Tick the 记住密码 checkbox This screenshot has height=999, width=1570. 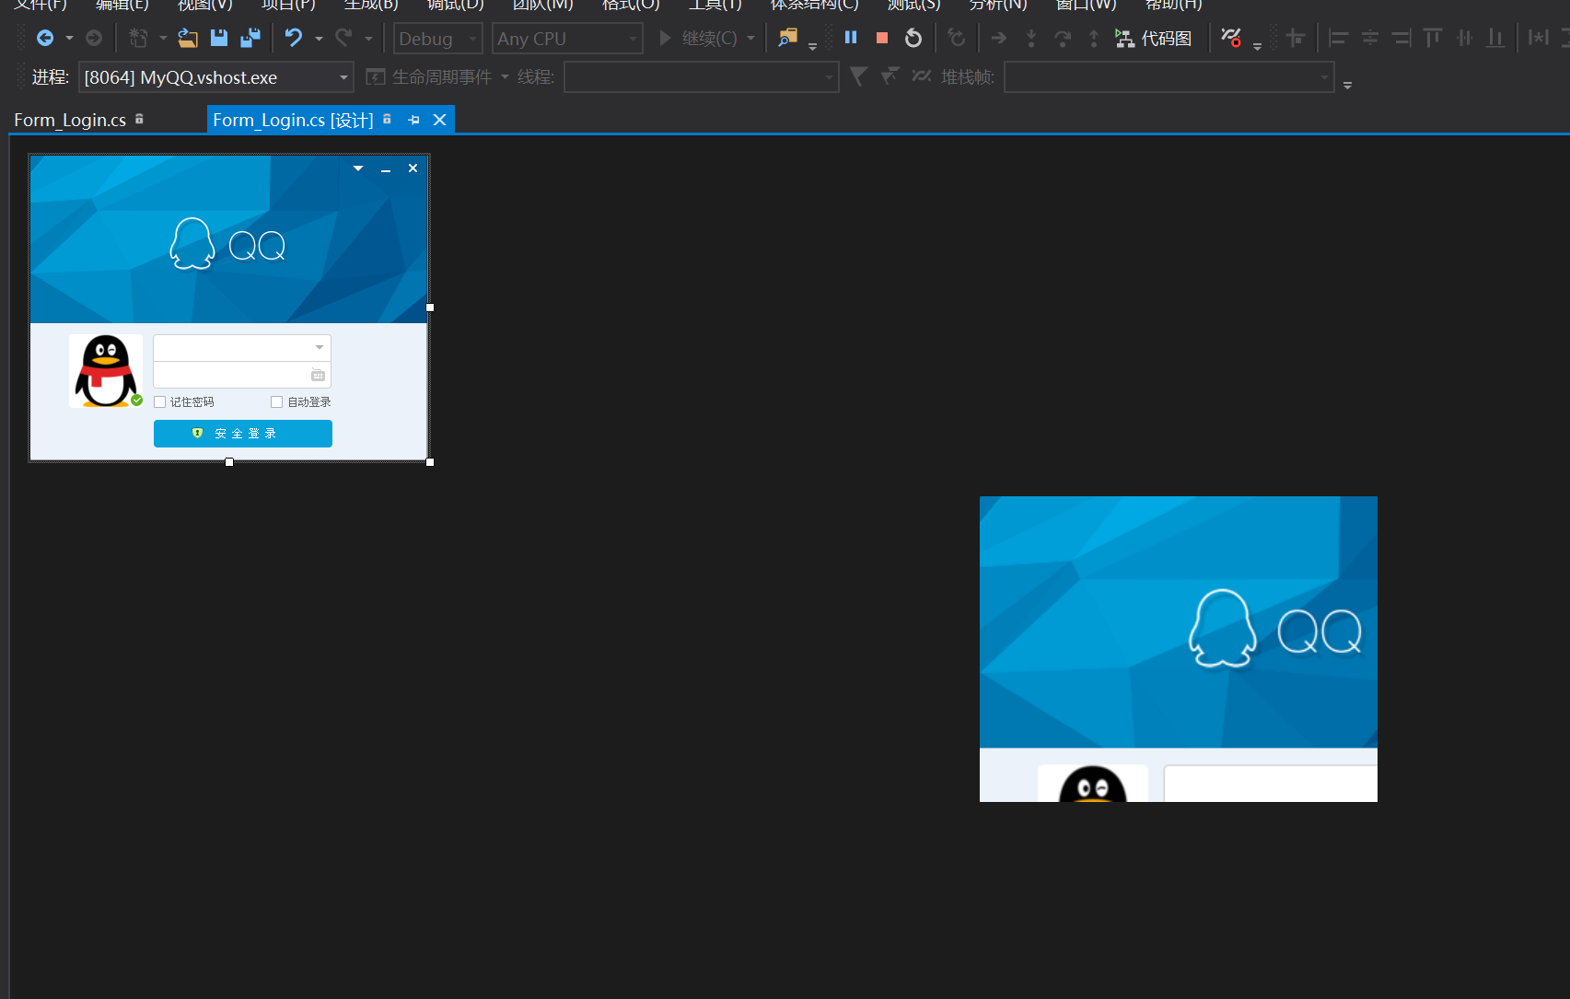click(160, 401)
